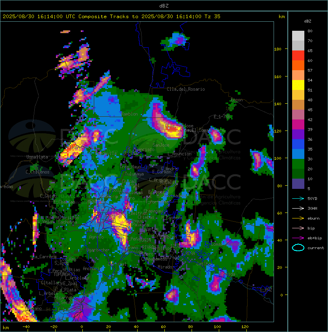Viewport: 328px width, 332px height.
Task: Click the '140' tick on vertical axis
Action: tap(278, 104)
